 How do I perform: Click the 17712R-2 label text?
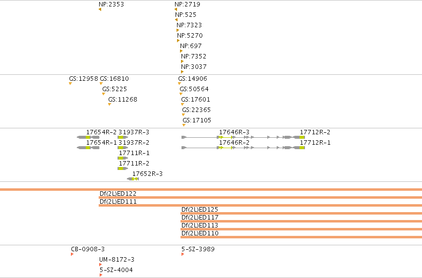point(315,132)
